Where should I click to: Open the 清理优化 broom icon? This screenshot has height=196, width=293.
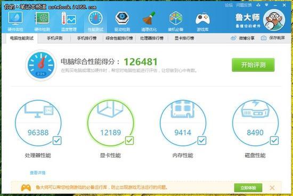coord(149,21)
